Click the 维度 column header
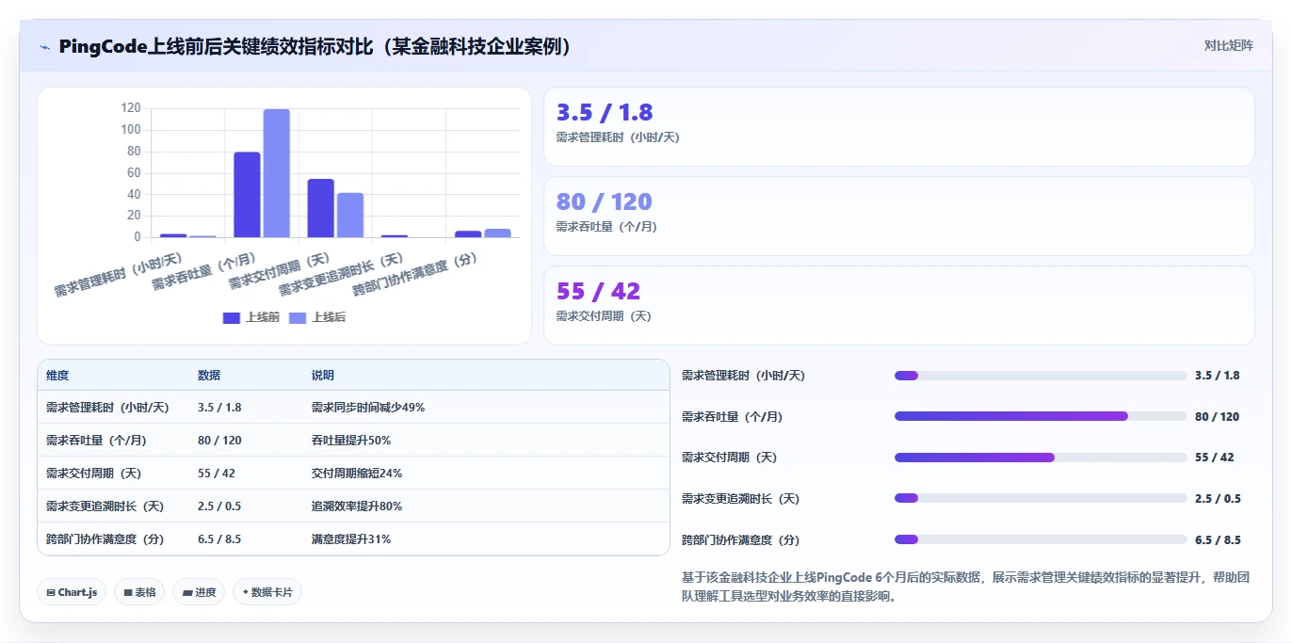The width and height of the screenshot is (1292, 643). [x=57, y=375]
